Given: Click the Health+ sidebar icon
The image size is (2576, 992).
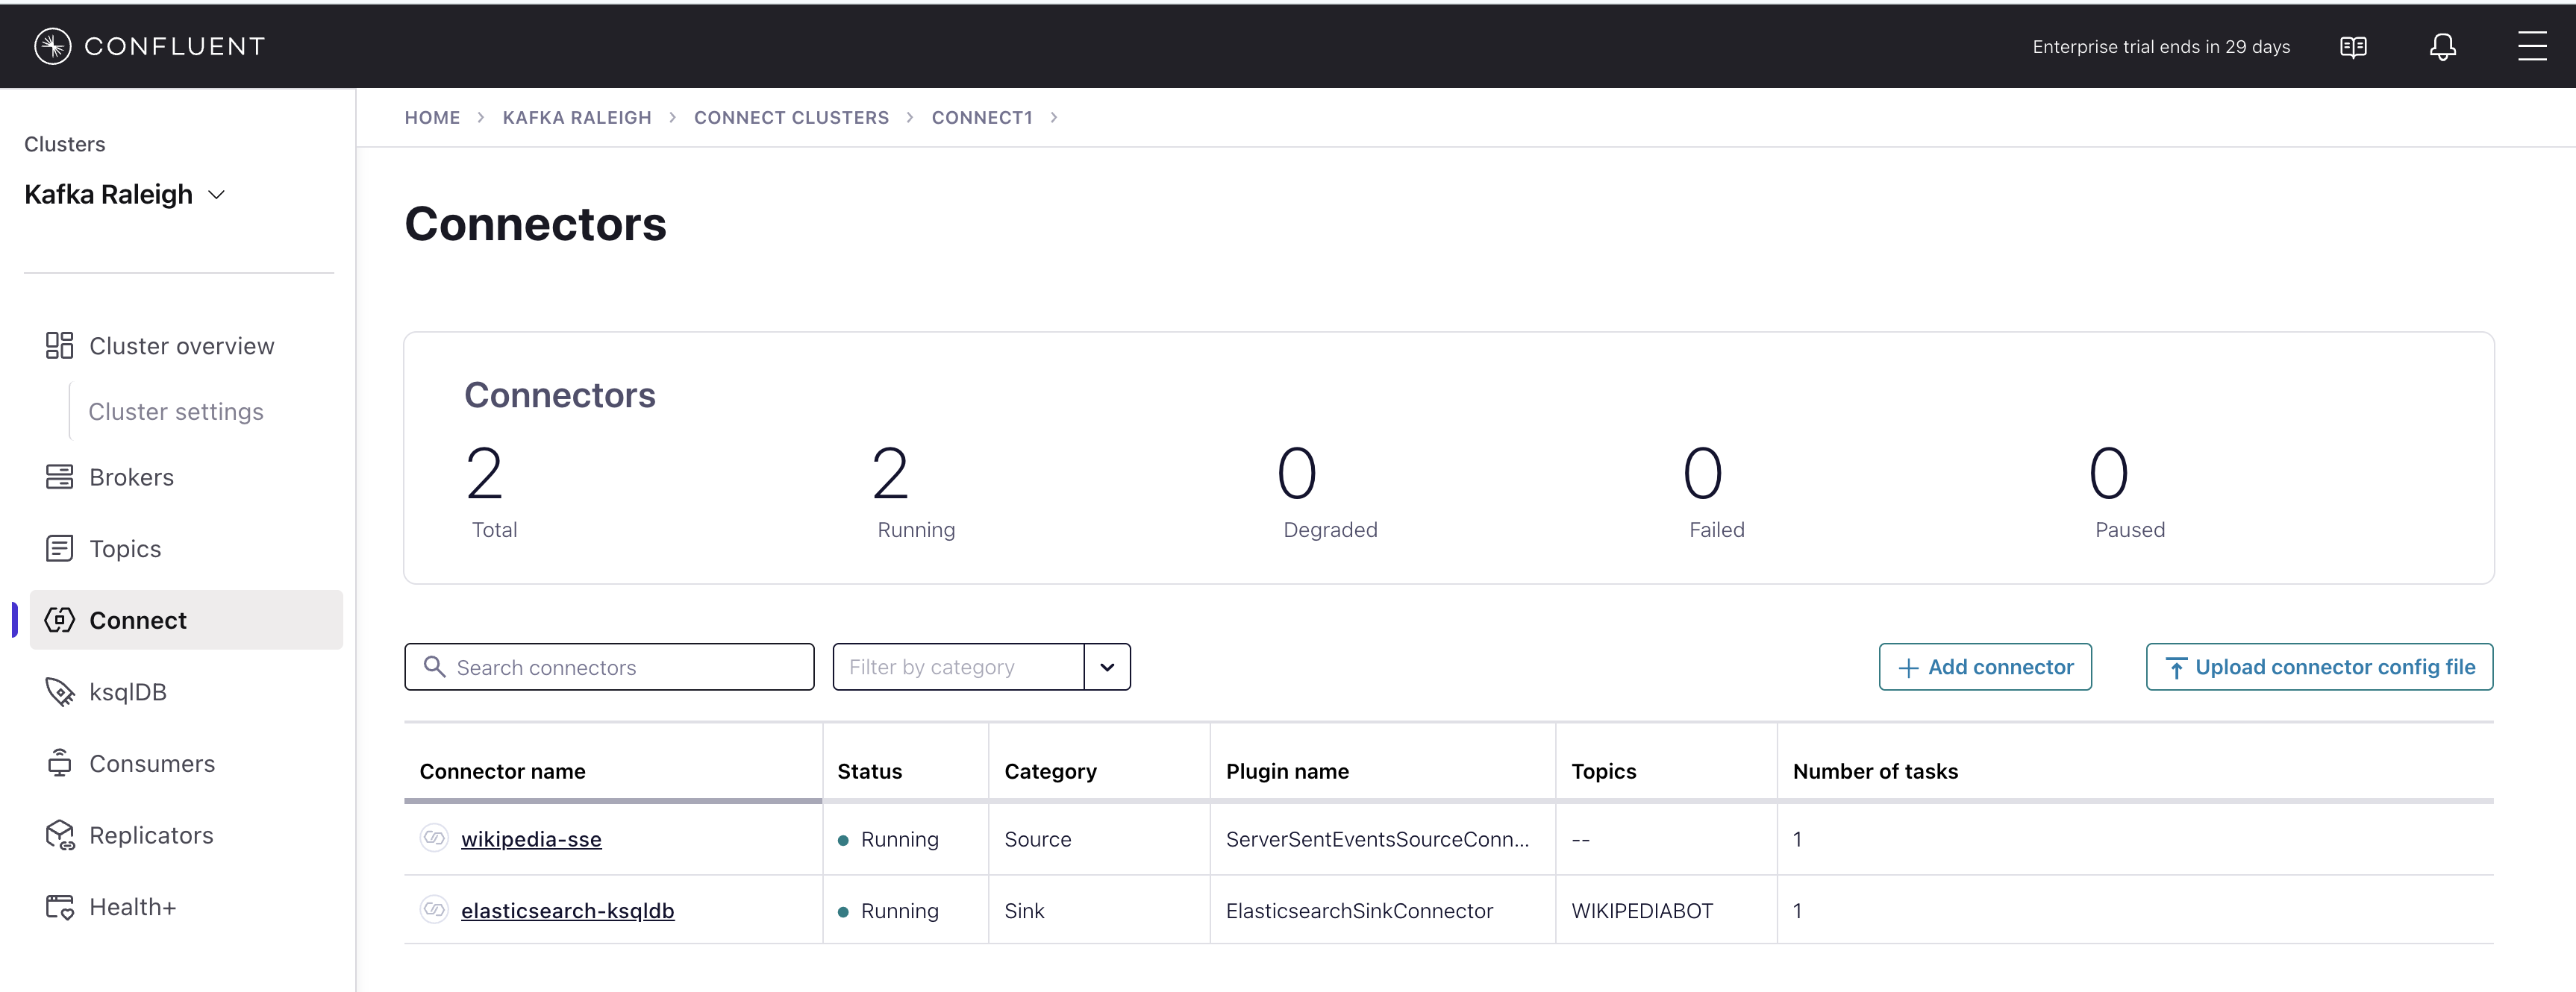Looking at the screenshot, I should [59, 907].
